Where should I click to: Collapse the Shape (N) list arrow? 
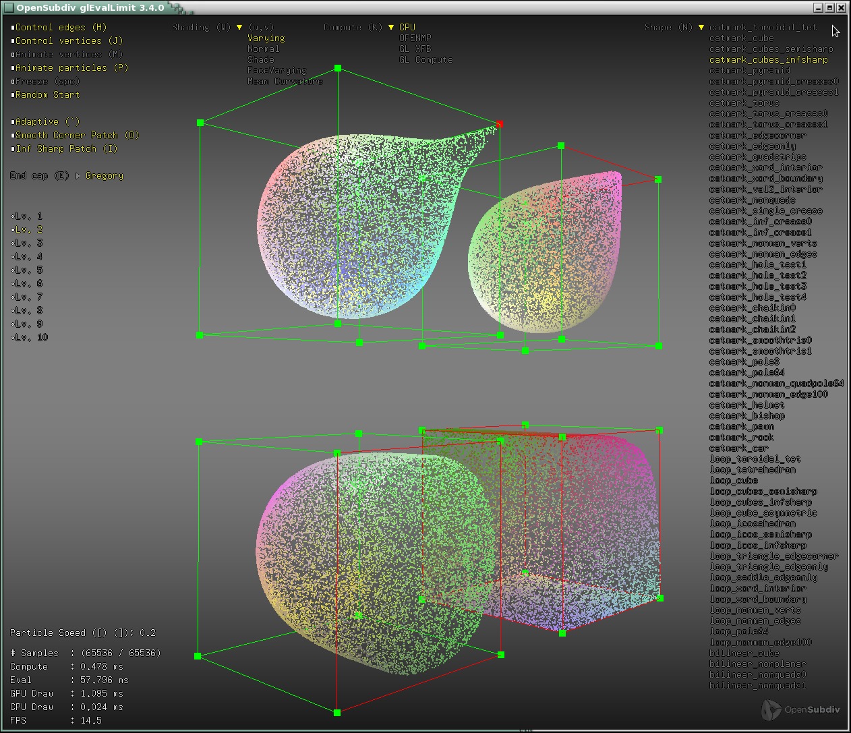click(x=701, y=28)
